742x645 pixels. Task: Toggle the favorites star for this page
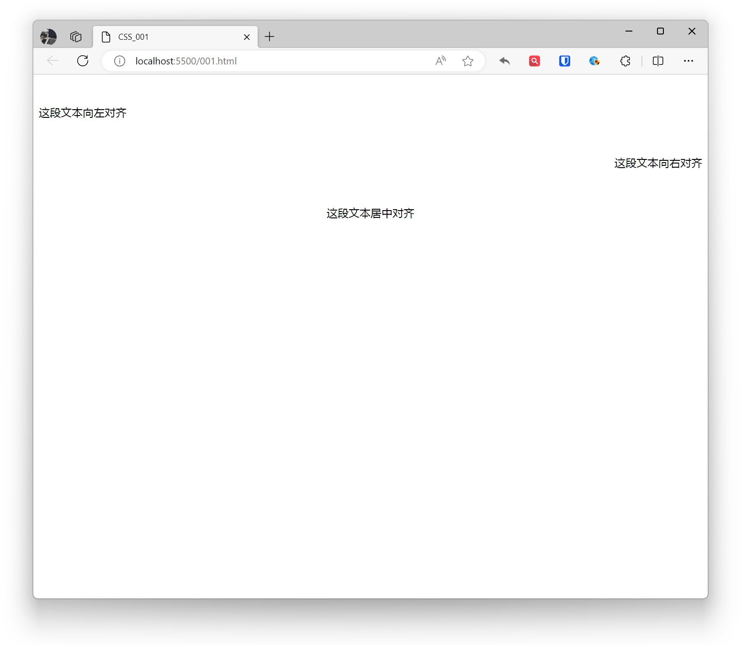[x=467, y=61]
